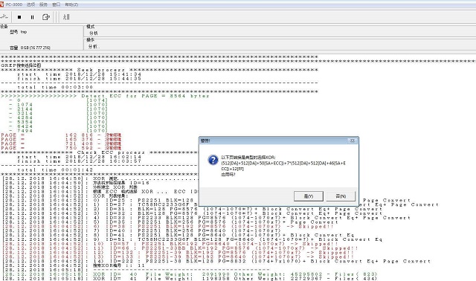The image size is (476, 281).
Task: Click the PC-3000 application logo icon
Action: 1,4
